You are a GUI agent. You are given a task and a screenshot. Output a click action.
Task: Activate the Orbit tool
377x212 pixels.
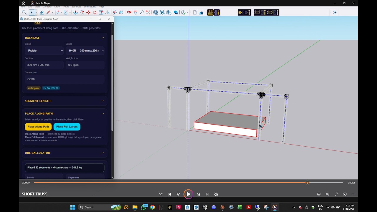pos(129,12)
